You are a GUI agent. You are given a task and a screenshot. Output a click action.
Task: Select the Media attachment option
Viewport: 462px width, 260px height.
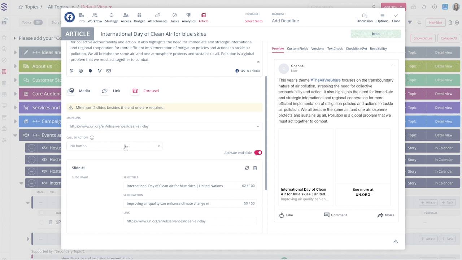[x=79, y=91]
